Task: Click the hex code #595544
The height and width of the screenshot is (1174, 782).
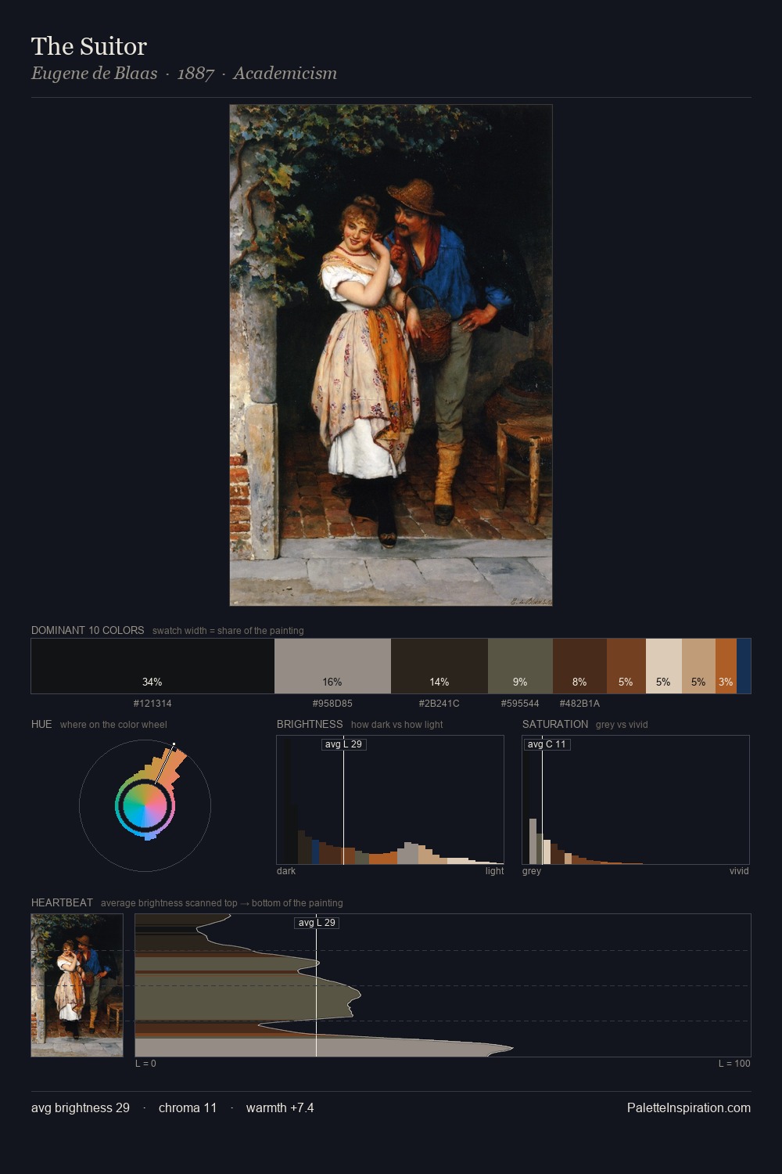Action: point(520,704)
